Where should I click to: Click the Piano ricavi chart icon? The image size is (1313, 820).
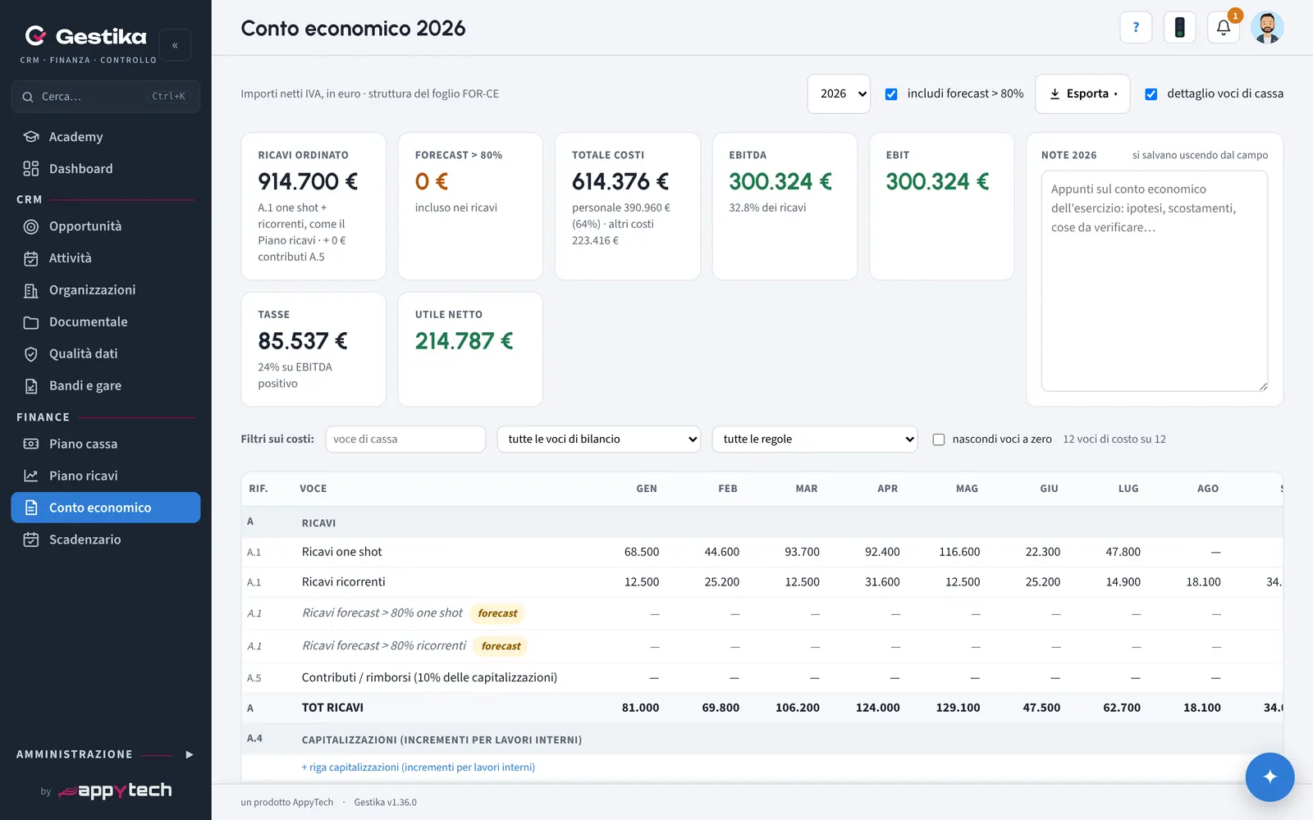pyautogui.click(x=31, y=476)
